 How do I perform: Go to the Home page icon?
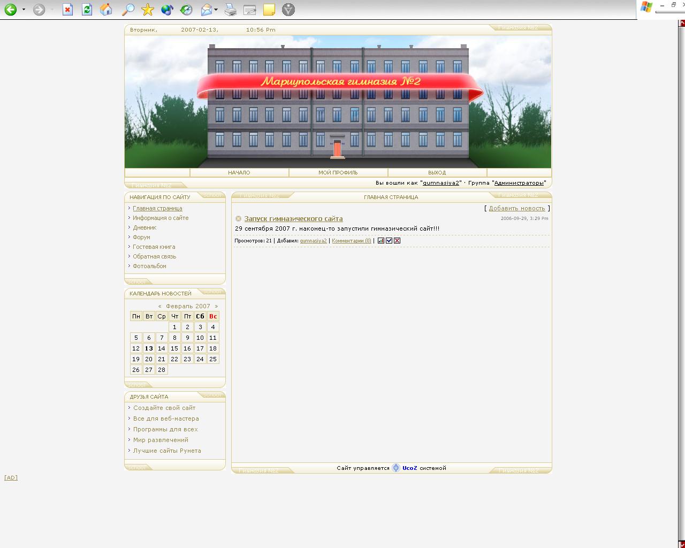pyautogui.click(x=106, y=10)
